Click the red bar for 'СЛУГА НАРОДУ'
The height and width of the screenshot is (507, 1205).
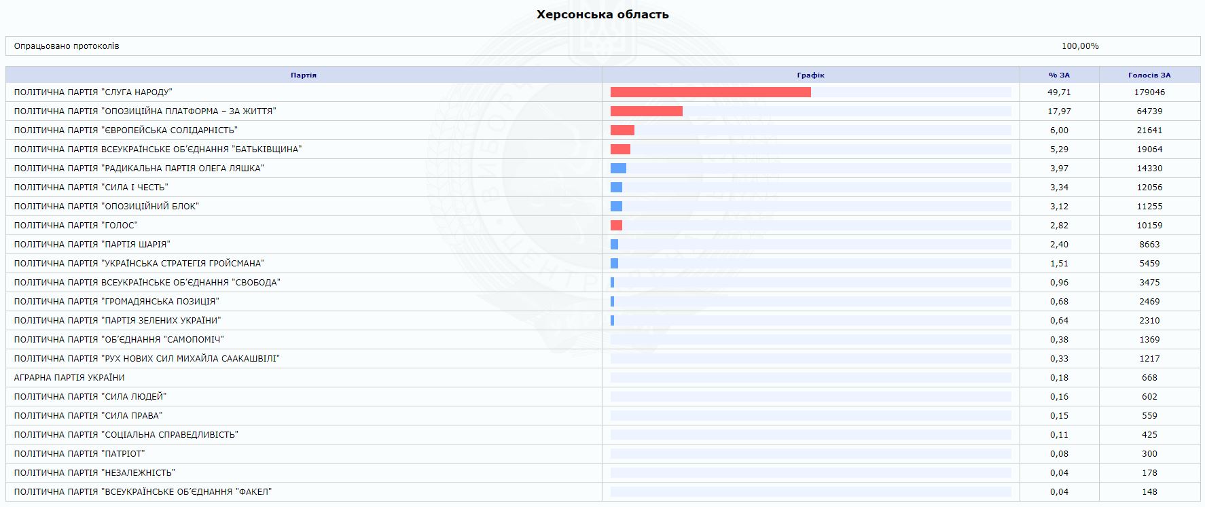711,92
